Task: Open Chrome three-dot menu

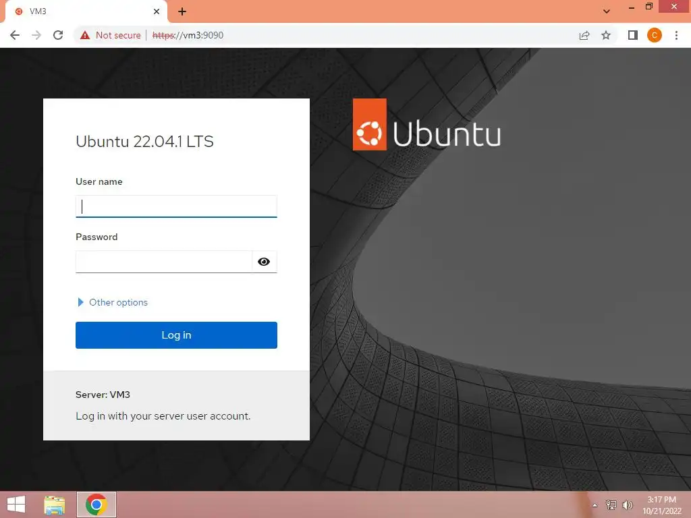Action: click(676, 35)
